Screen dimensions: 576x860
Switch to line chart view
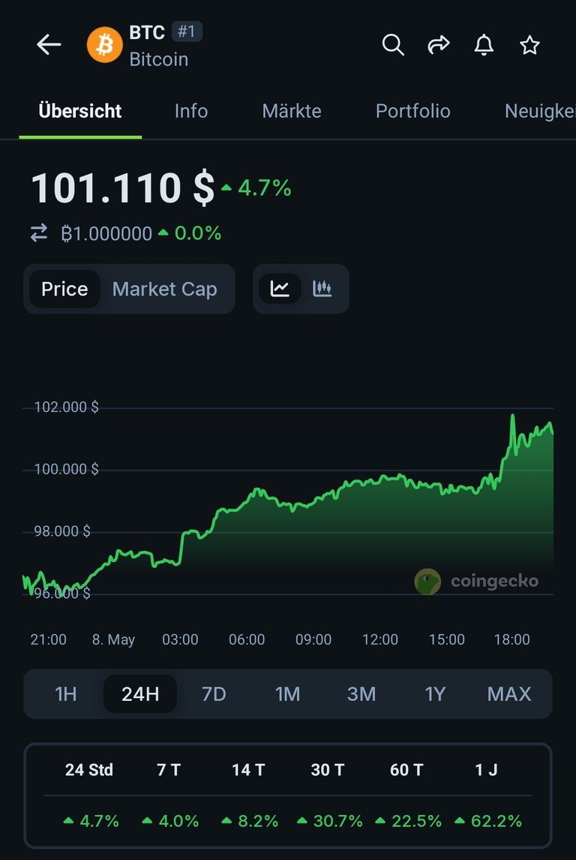(280, 288)
